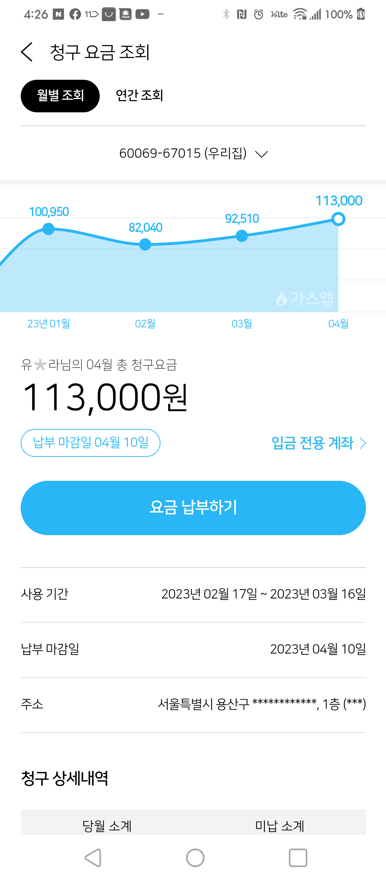The image size is (386, 880).
Task: Tap the back arrow icon
Action: tap(27, 52)
